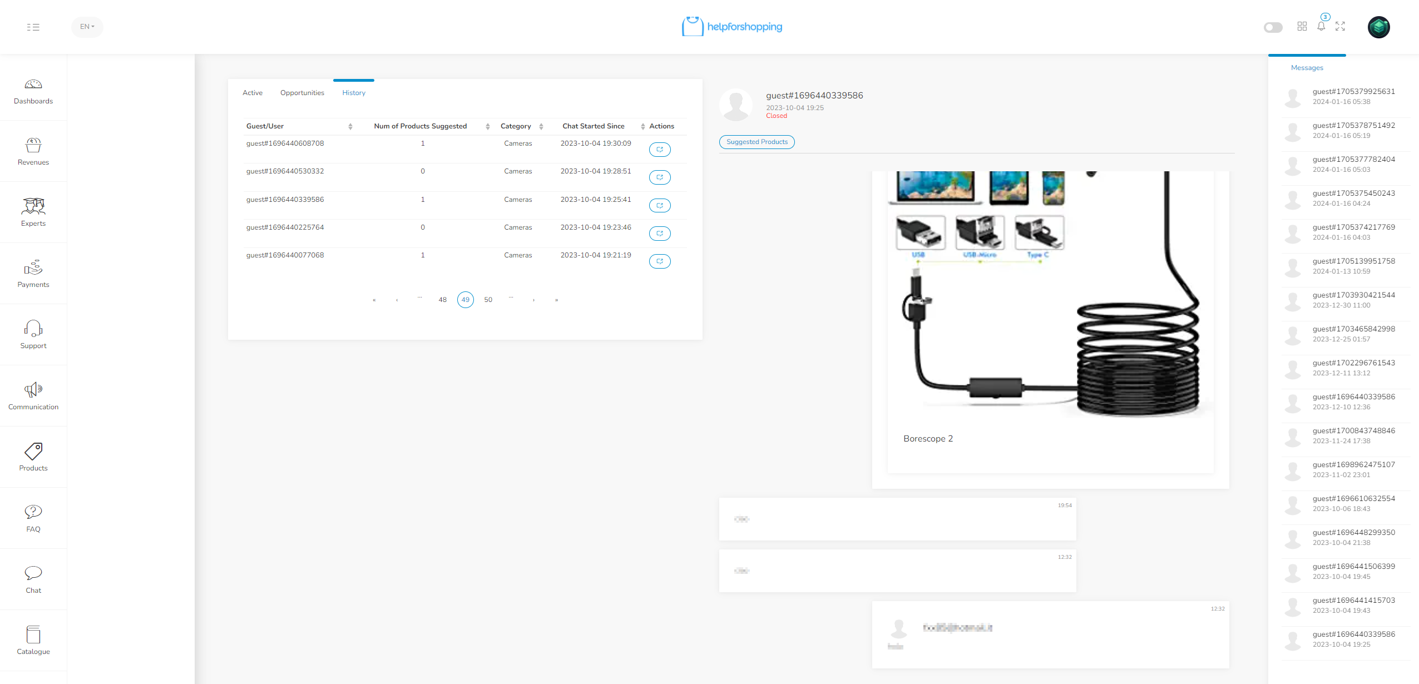Go to Experts section icon
Viewport: 1419px width, 684px height.
(x=33, y=206)
